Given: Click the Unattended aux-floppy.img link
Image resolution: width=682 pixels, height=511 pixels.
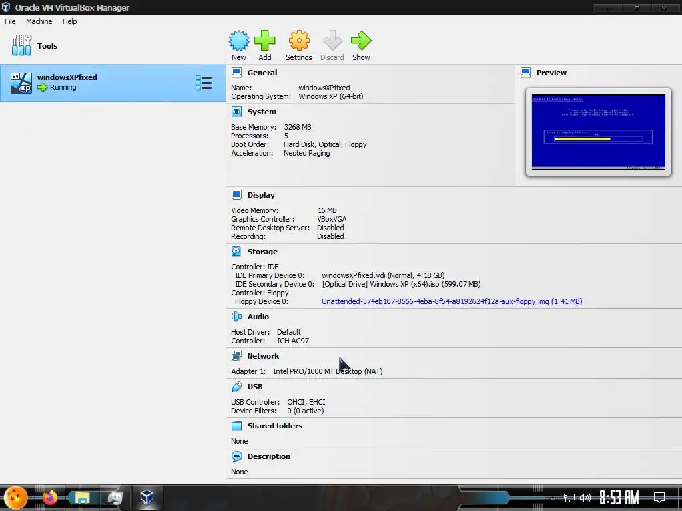Looking at the screenshot, I should click(x=452, y=301).
